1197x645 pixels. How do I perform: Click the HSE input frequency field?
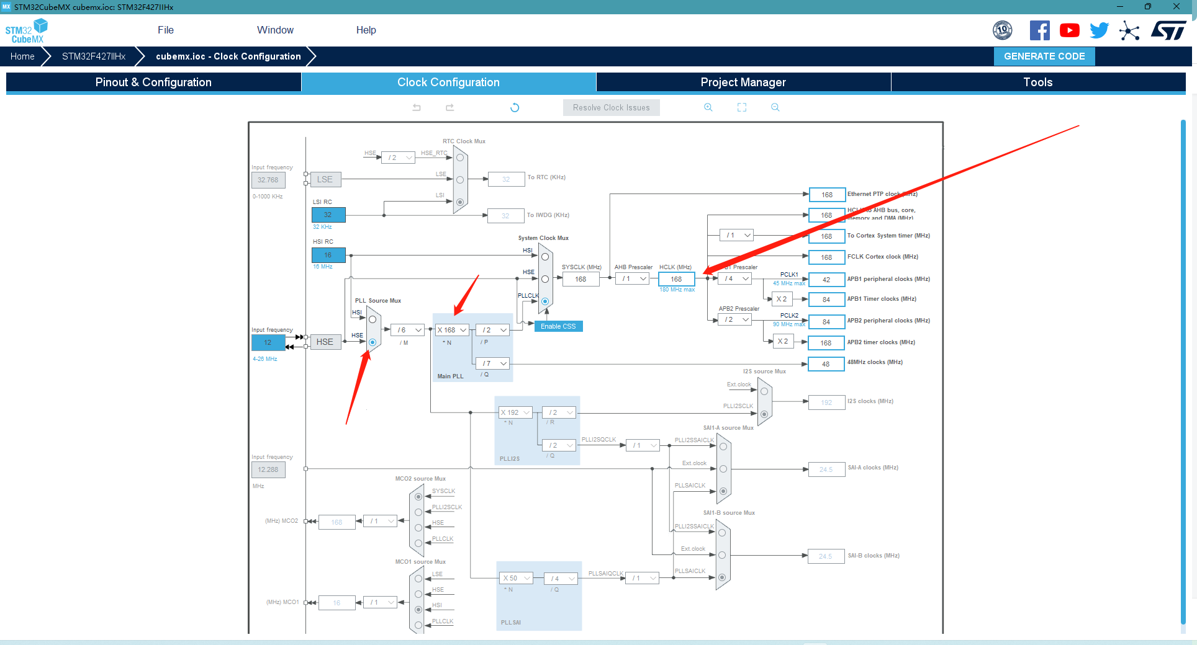[x=268, y=342]
